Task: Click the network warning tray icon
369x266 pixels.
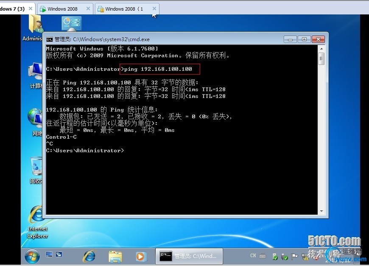Action: pos(305,257)
